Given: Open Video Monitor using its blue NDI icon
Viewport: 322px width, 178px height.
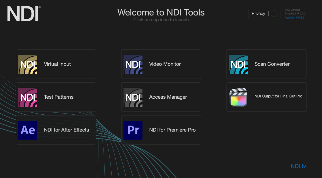Looking at the screenshot, I should coord(133,64).
